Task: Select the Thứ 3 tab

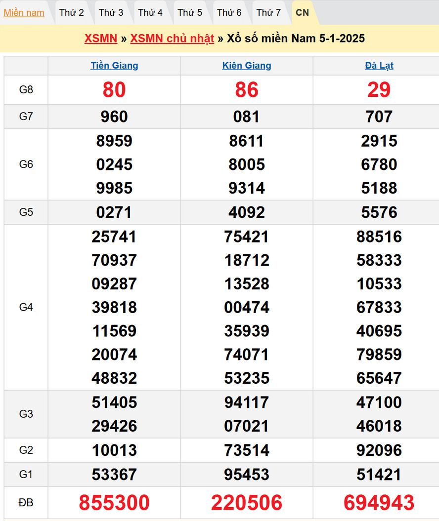Action: (111, 13)
